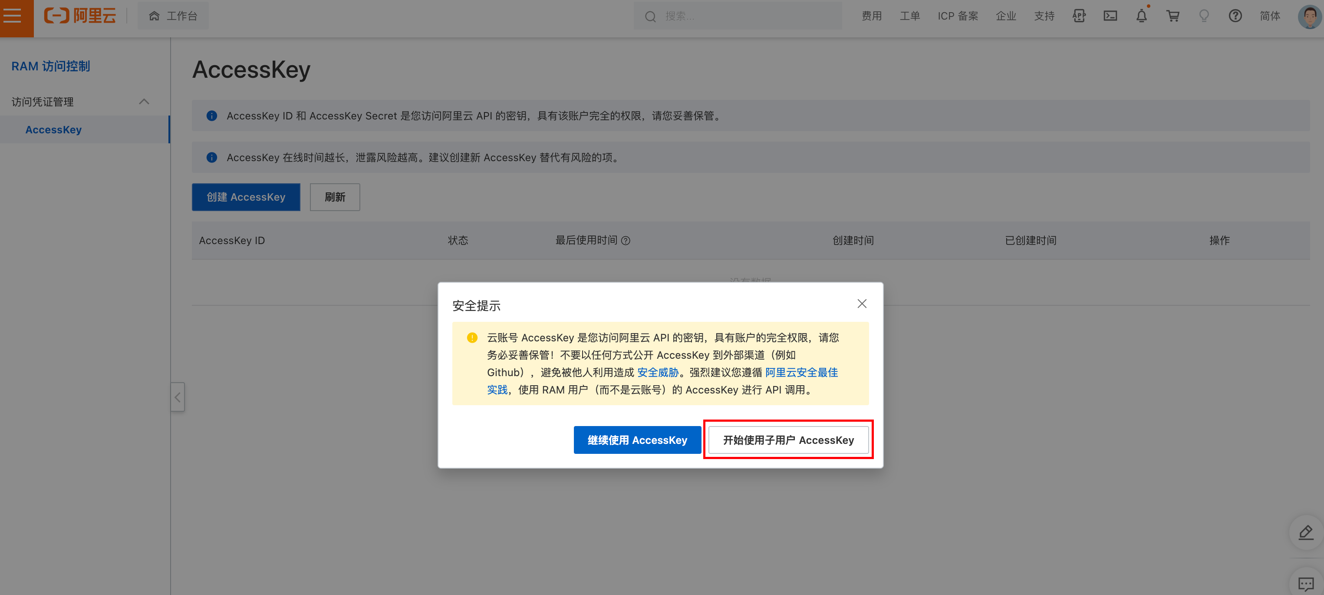Image resolution: width=1324 pixels, height=595 pixels.
Task: Collapse the left sidebar with the chevron
Action: coord(177,397)
